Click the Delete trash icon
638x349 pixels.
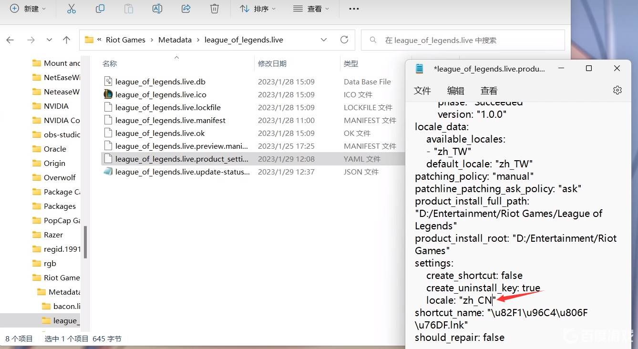[x=215, y=9]
